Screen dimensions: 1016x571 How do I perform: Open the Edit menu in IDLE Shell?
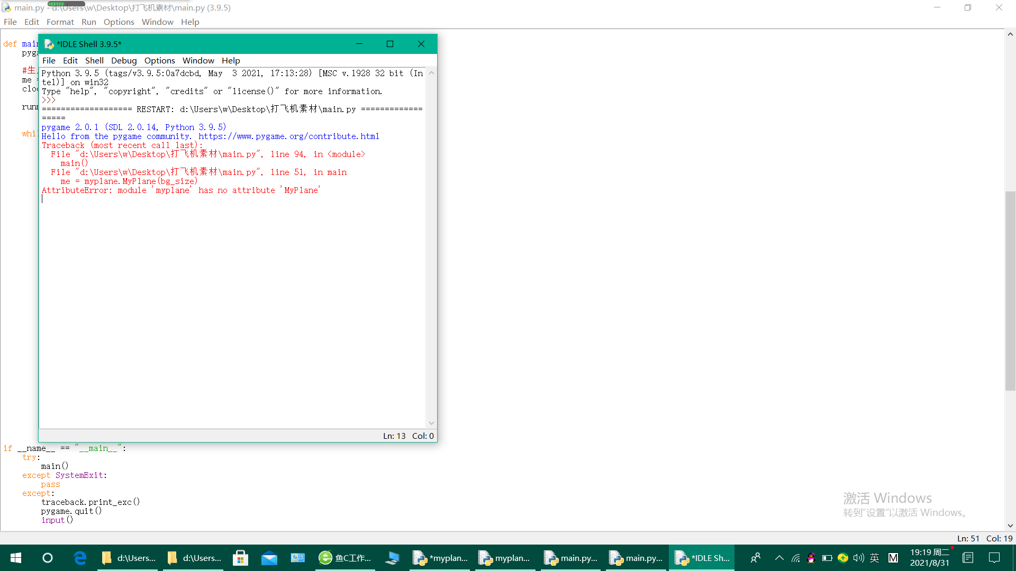pos(70,60)
